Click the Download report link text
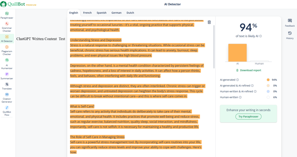The height and width of the screenshot is (157, 297). (x=251, y=70)
